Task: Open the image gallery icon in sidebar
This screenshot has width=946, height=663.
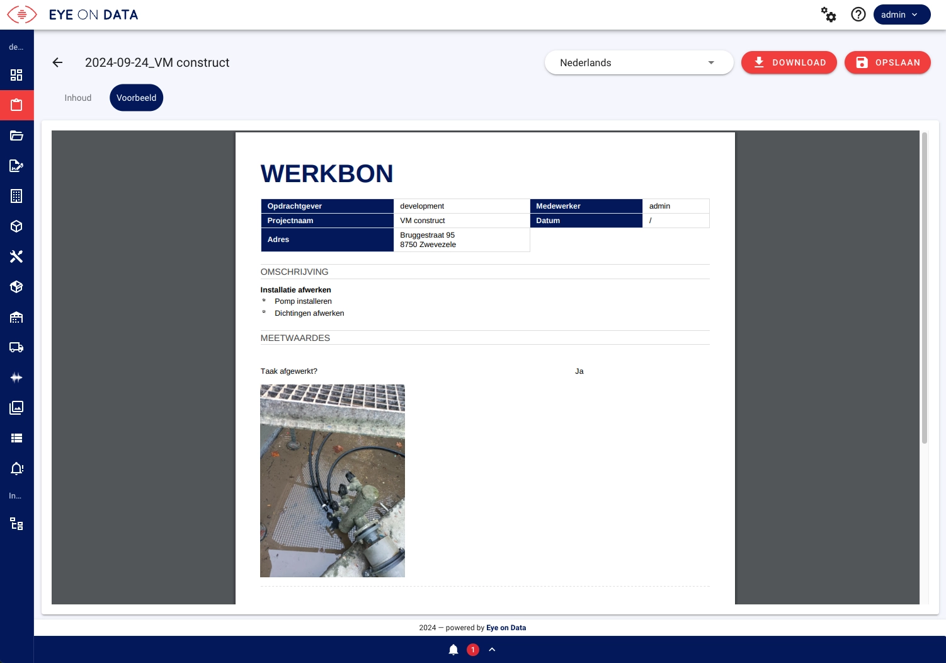Action: pyautogui.click(x=16, y=408)
